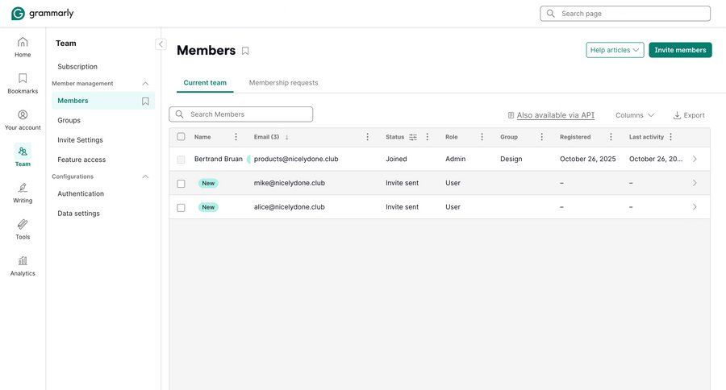Click the Design group cell
The image size is (726, 390).
point(511,159)
